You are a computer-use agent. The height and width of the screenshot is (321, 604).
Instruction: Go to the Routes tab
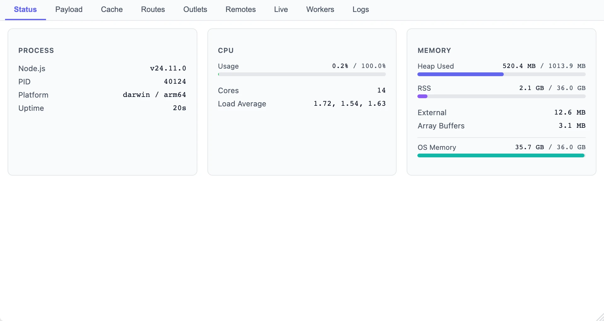153,9
